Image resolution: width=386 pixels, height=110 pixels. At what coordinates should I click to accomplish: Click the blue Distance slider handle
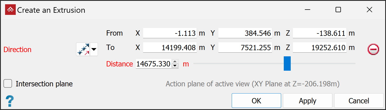tap(287, 64)
